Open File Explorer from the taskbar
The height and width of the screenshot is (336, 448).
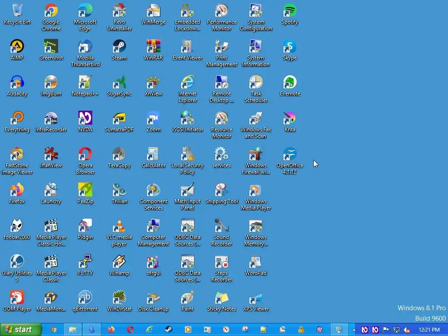pyautogui.click(x=73, y=330)
